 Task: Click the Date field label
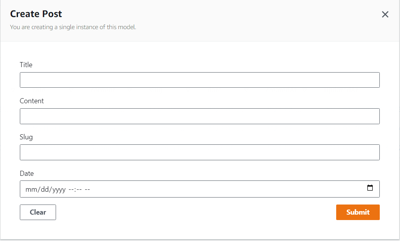tap(27, 173)
